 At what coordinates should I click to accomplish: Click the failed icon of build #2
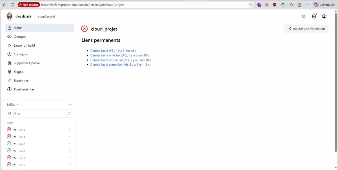point(9,158)
